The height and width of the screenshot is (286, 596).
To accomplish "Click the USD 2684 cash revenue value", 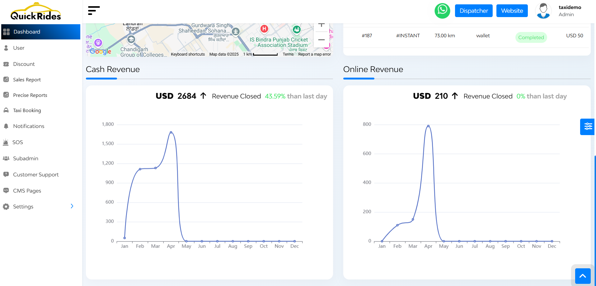I will coord(176,96).
